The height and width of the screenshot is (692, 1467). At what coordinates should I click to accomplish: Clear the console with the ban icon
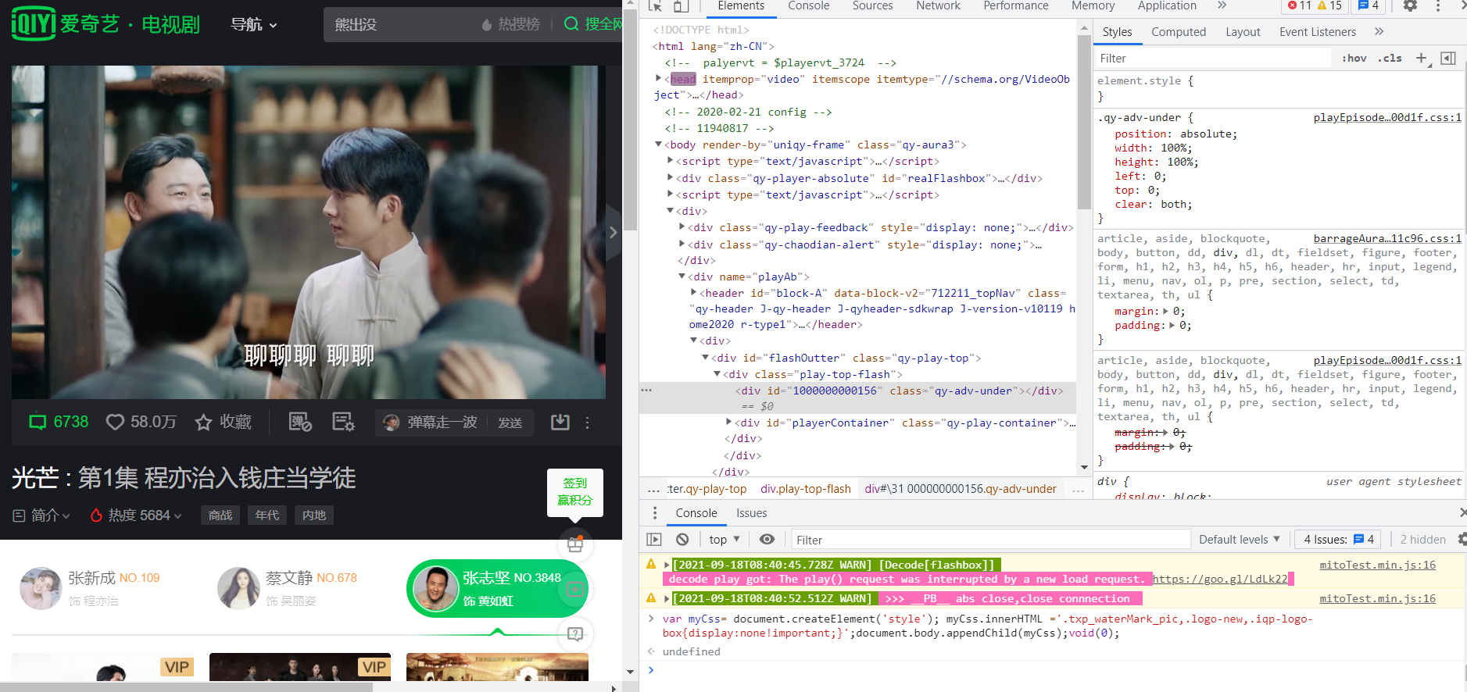pyautogui.click(x=682, y=540)
